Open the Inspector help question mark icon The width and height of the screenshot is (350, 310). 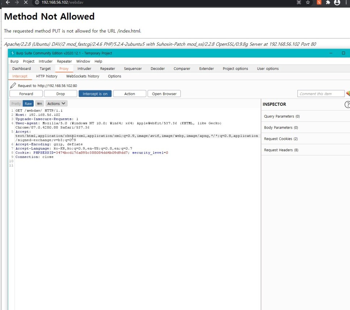347,104
